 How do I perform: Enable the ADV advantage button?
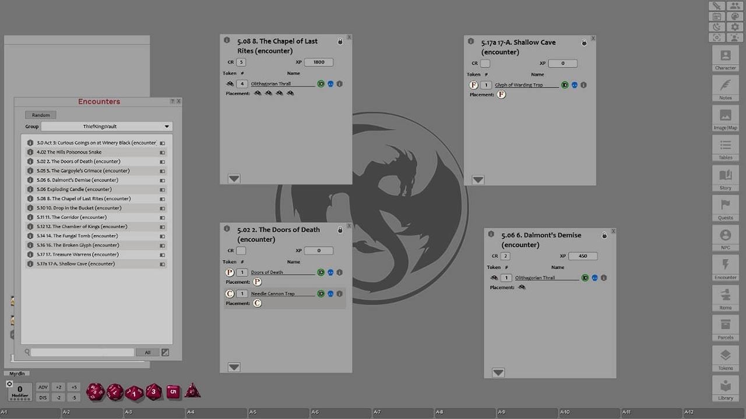click(x=43, y=386)
